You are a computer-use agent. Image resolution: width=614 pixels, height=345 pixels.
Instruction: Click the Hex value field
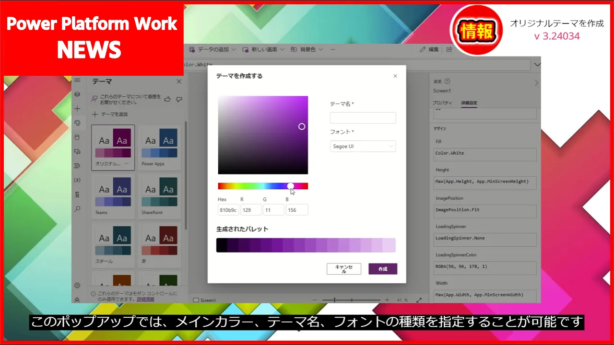point(228,210)
